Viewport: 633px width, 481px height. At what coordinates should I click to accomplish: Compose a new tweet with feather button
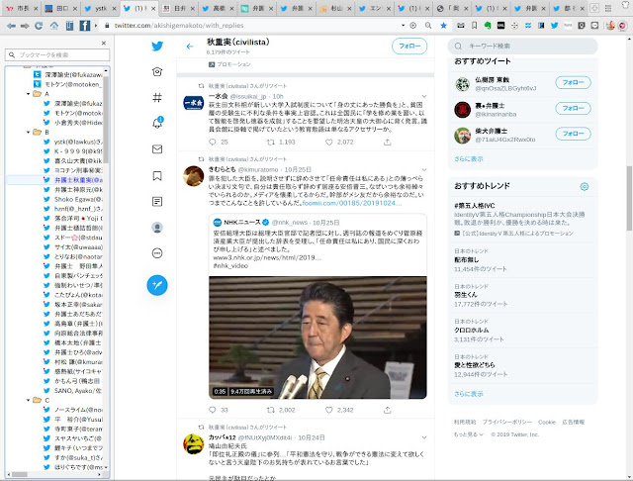click(x=157, y=285)
